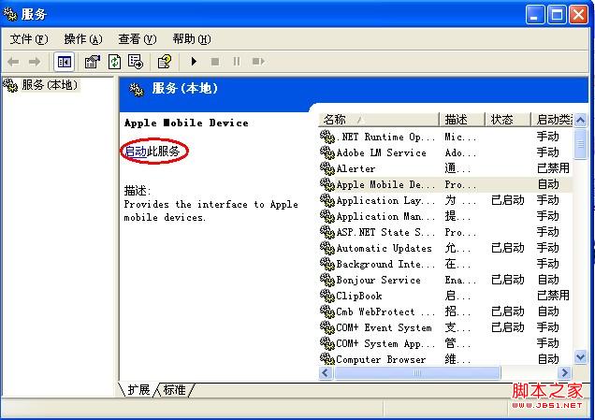This screenshot has height=420, width=595.
Task: Switch to the 标准 tab
Action: click(174, 390)
